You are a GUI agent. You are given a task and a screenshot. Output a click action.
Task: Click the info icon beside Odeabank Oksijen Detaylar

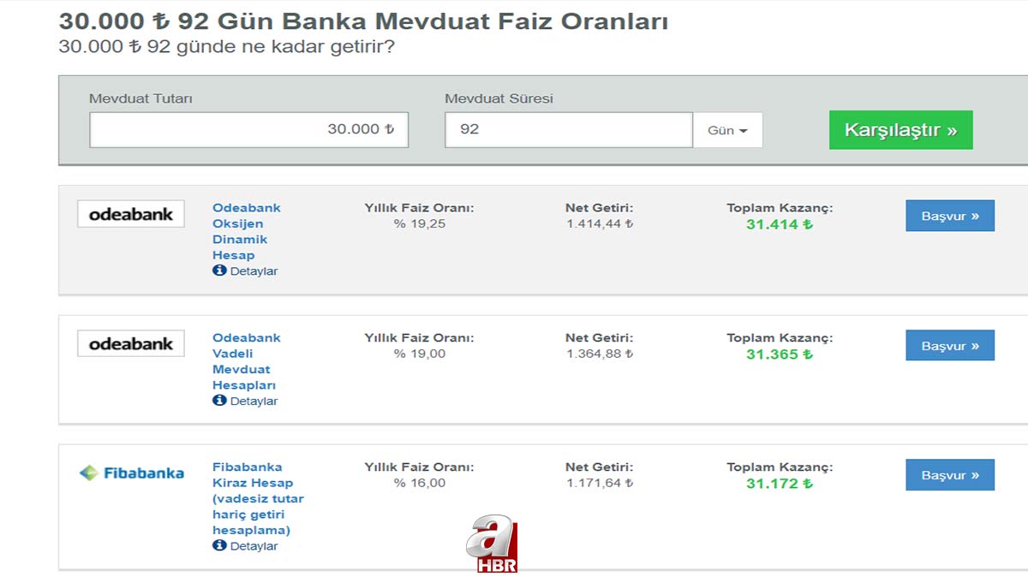[219, 271]
